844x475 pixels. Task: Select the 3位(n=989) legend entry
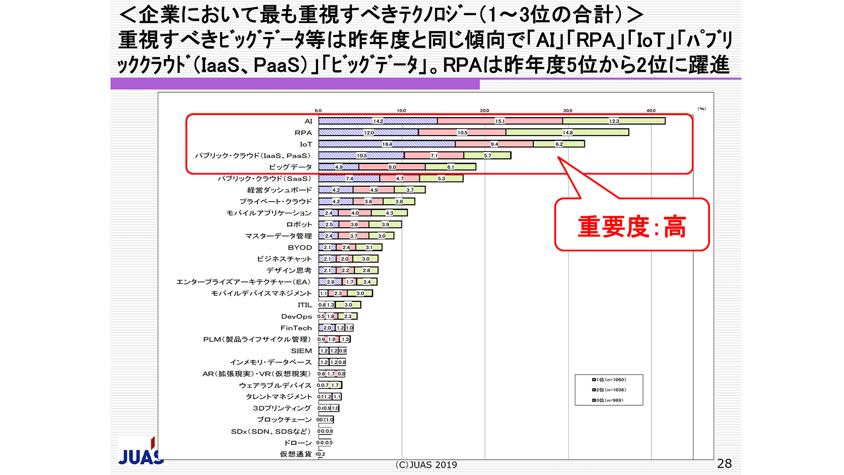point(608,400)
